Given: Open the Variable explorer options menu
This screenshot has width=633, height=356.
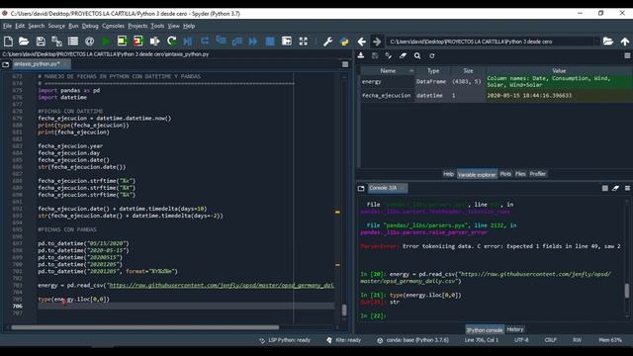Looking at the screenshot, I should [x=627, y=55].
